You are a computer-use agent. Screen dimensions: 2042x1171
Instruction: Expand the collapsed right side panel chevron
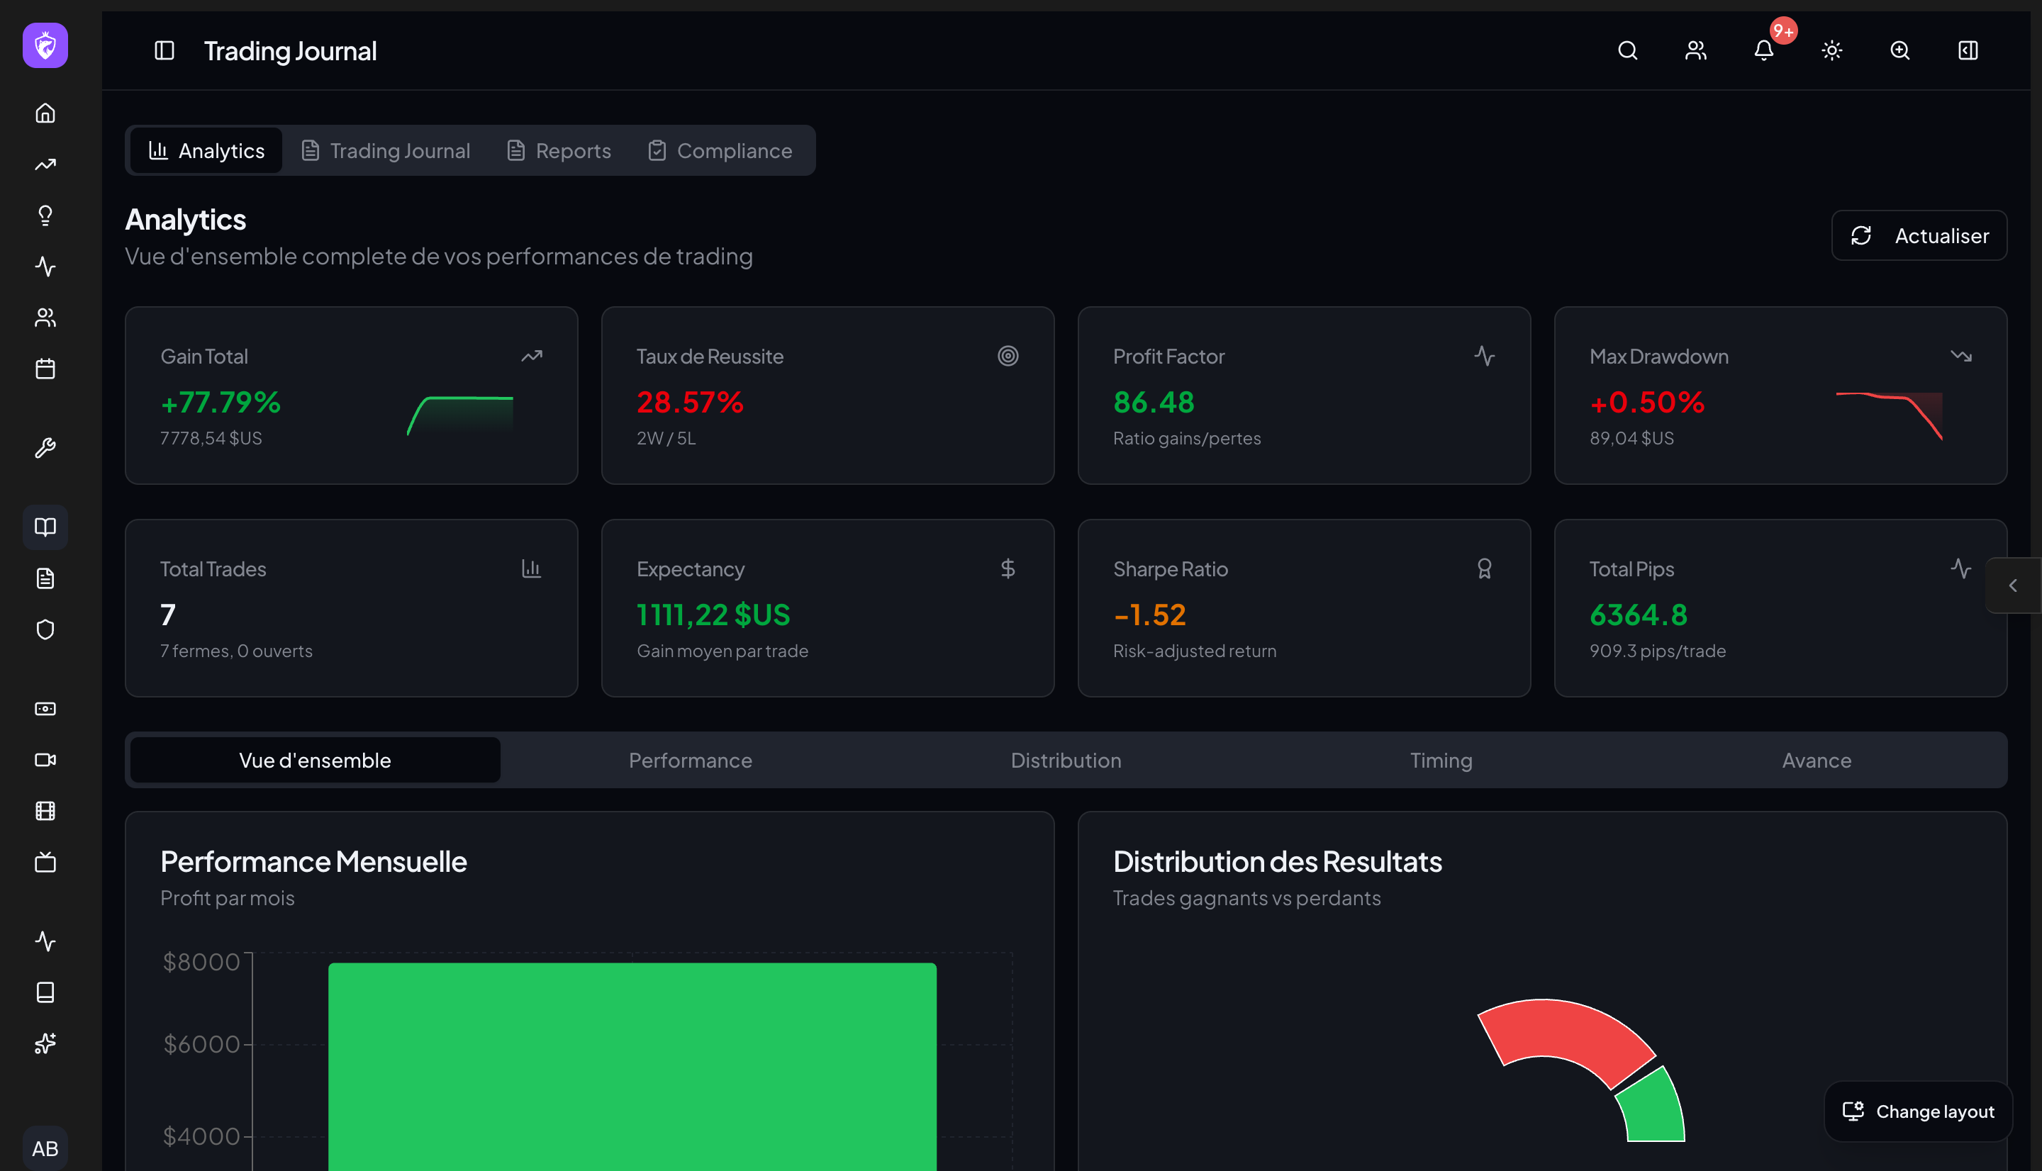(2013, 585)
